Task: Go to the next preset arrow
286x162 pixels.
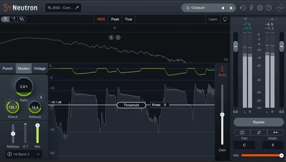Action: click(x=231, y=8)
